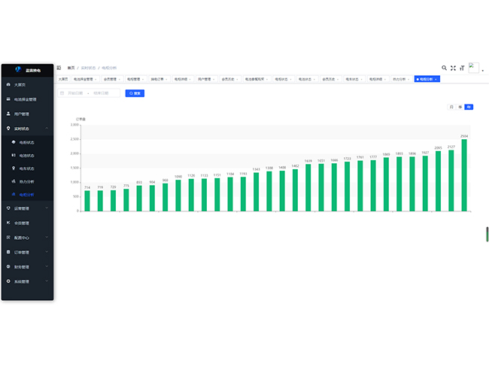The width and height of the screenshot is (489, 367).
Task: Click the 电池押金管理 icon in sidebar
Action: [x=8, y=99]
